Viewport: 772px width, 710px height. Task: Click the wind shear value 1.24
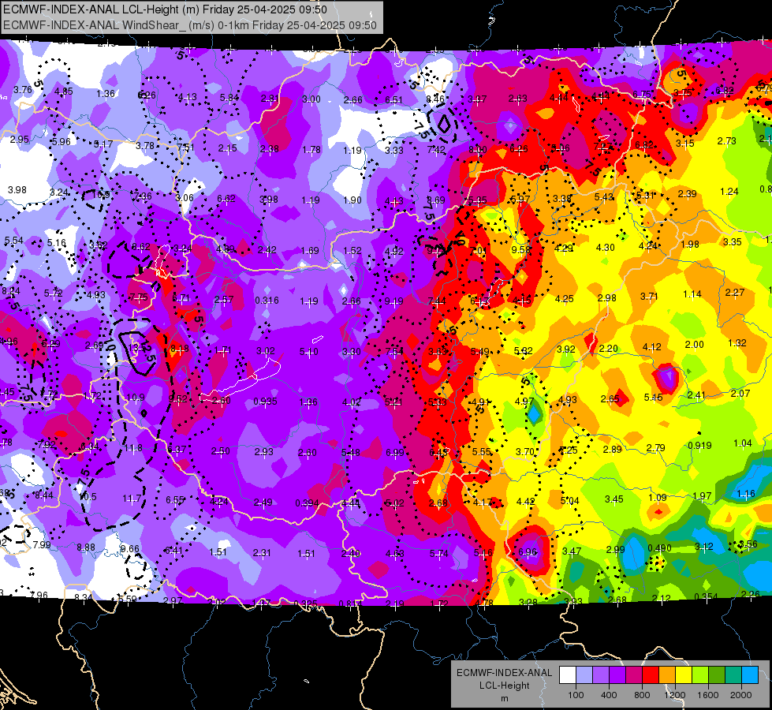point(729,191)
